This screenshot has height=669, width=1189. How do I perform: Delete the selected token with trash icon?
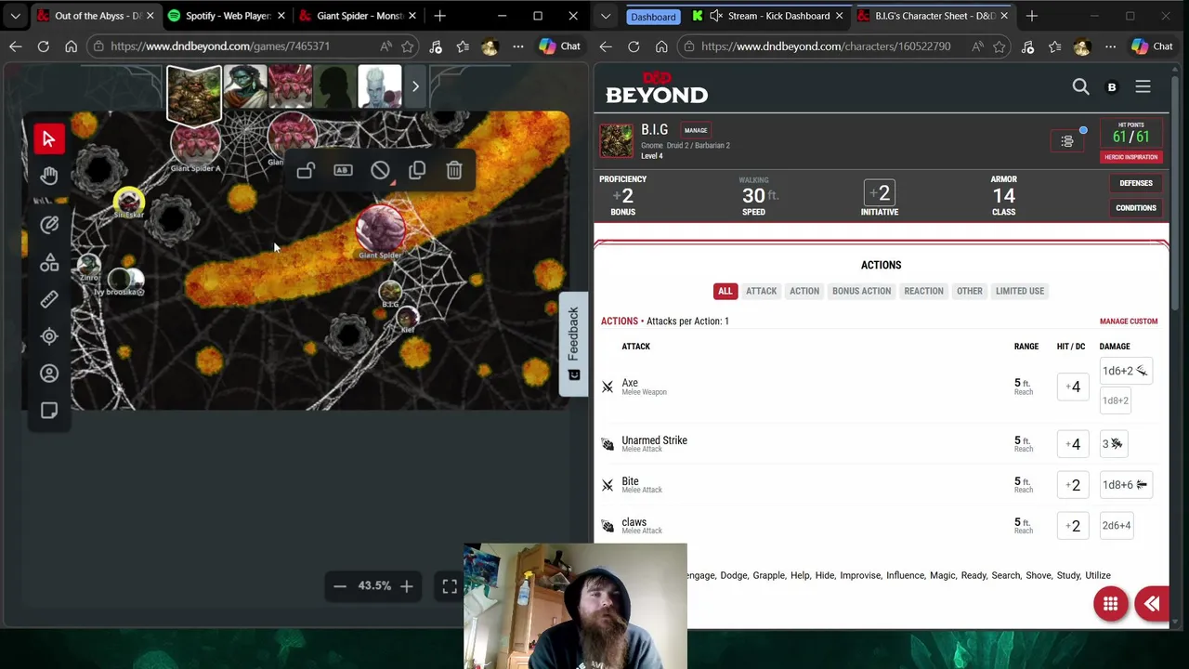(454, 170)
